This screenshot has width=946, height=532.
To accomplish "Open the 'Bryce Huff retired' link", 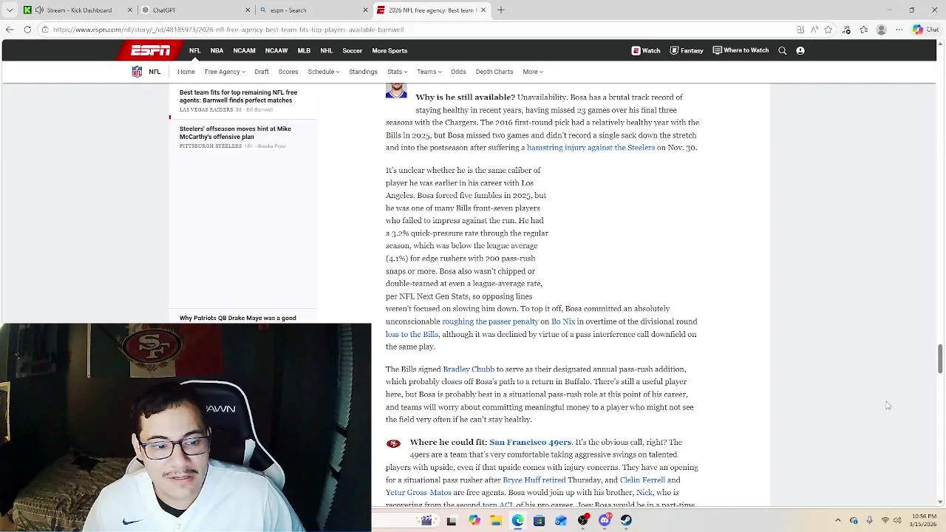I will click(x=534, y=480).
